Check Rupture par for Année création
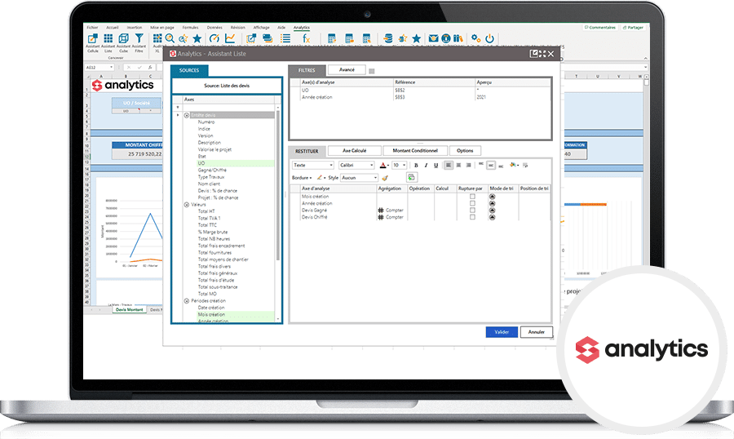 [472, 203]
